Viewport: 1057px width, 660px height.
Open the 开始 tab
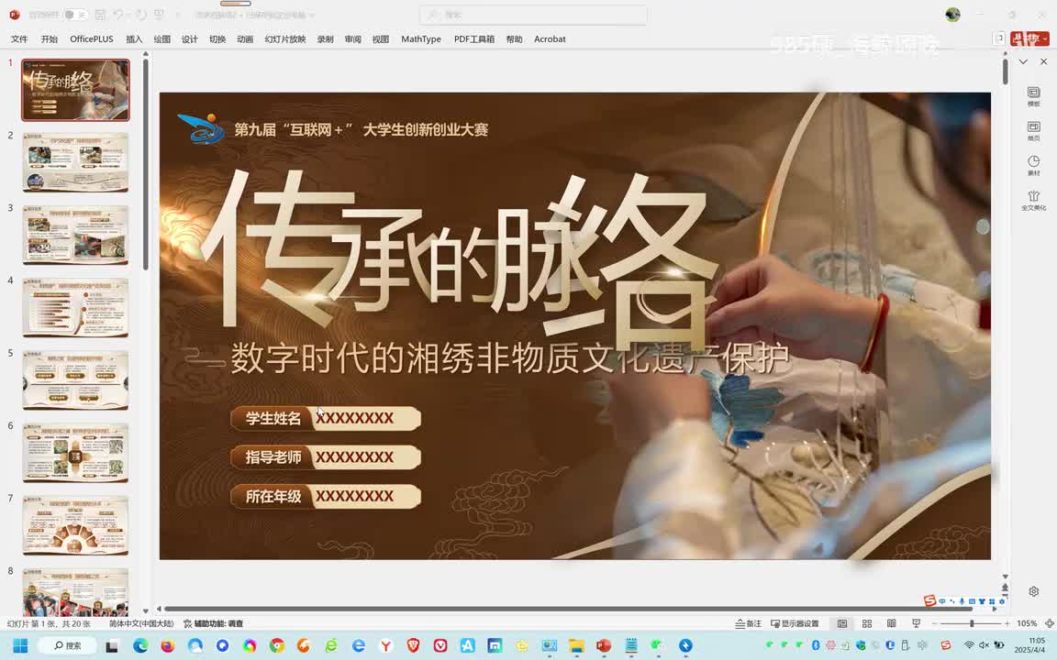click(x=50, y=39)
